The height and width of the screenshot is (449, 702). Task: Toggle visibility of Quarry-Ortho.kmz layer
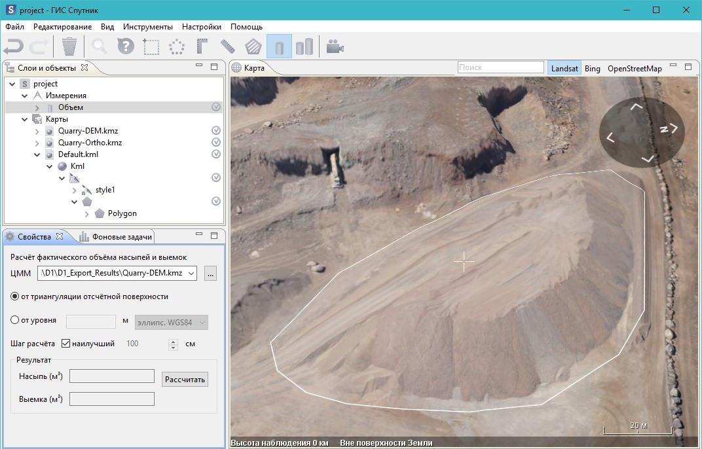tap(216, 142)
